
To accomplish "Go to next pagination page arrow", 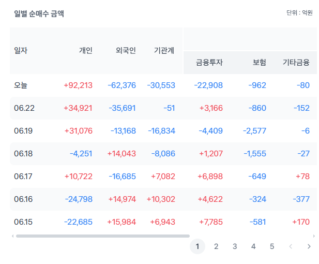I will pyautogui.click(x=309, y=246).
